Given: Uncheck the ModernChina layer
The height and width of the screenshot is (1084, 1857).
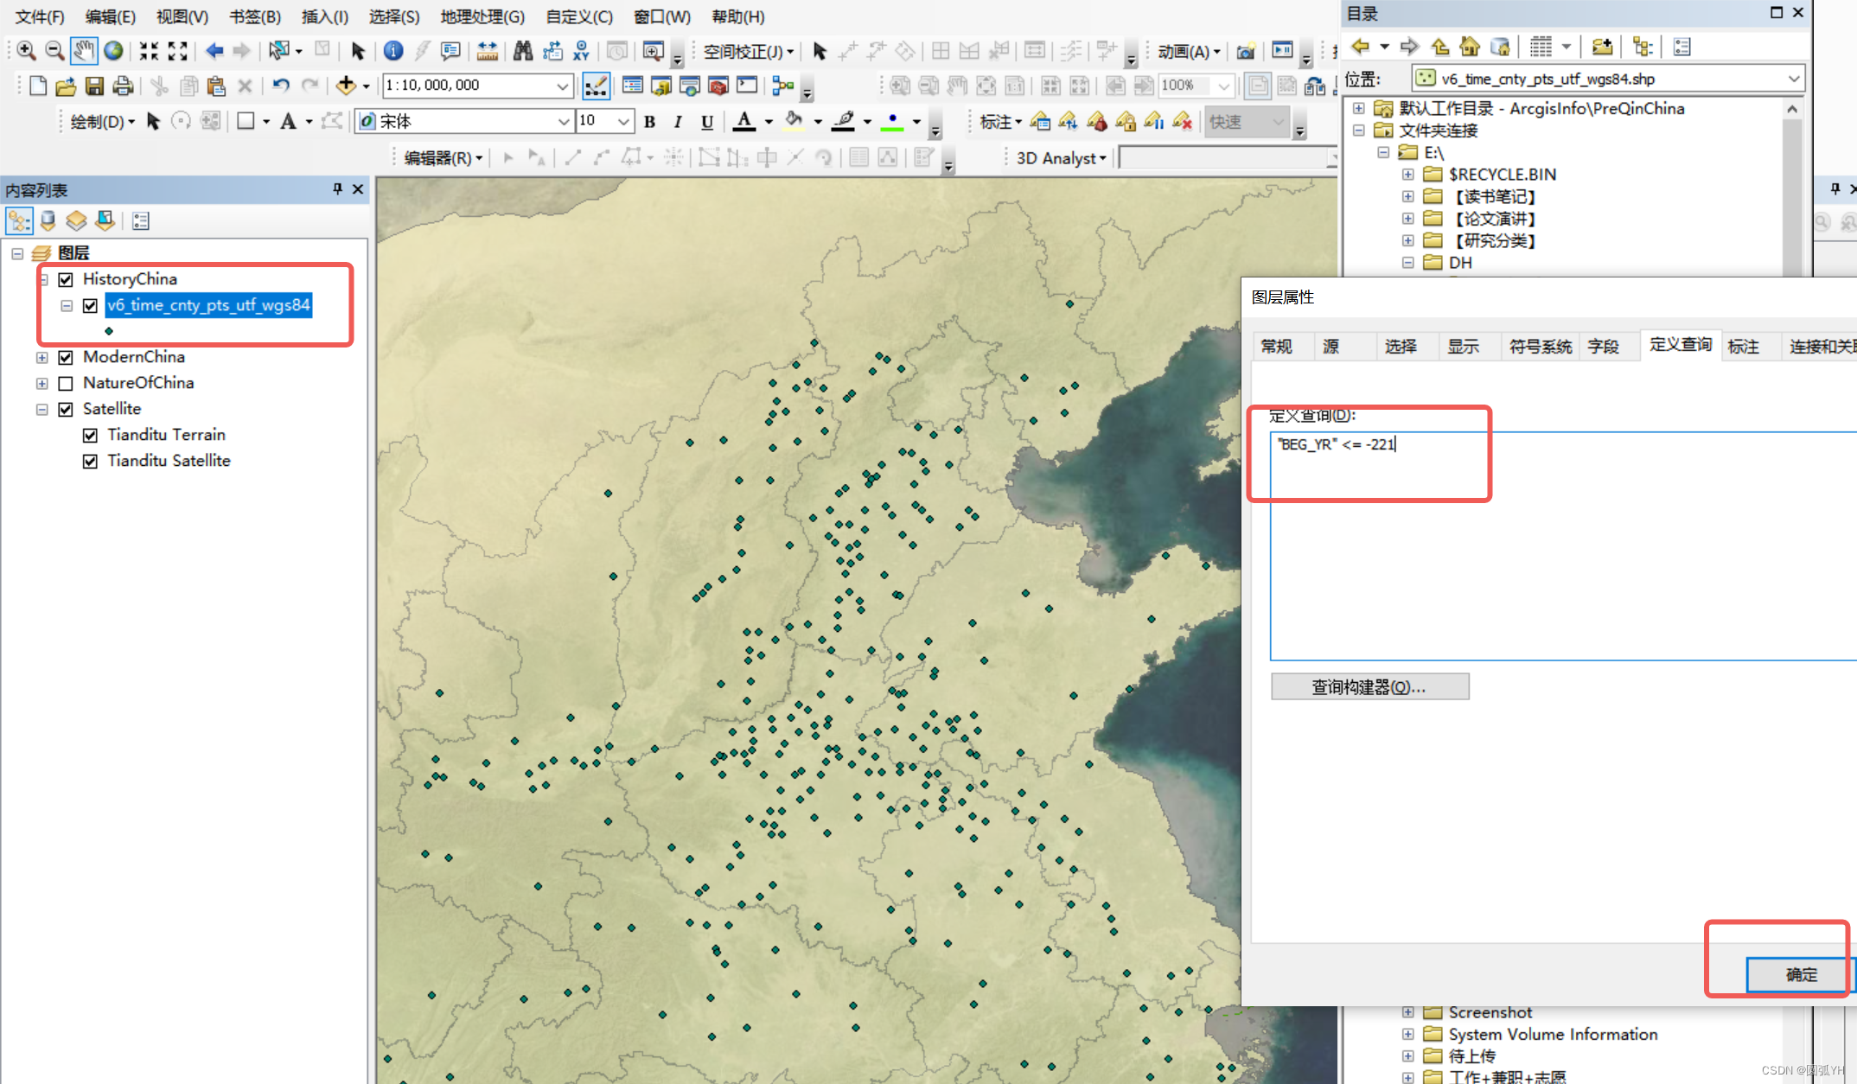Looking at the screenshot, I should (66, 357).
